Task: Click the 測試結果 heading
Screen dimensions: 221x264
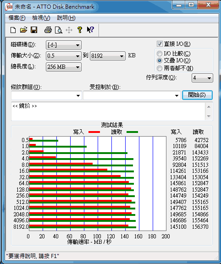Action: (112, 125)
